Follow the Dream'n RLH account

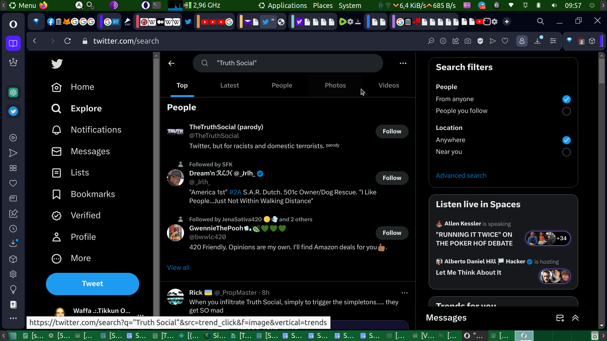pyautogui.click(x=392, y=178)
